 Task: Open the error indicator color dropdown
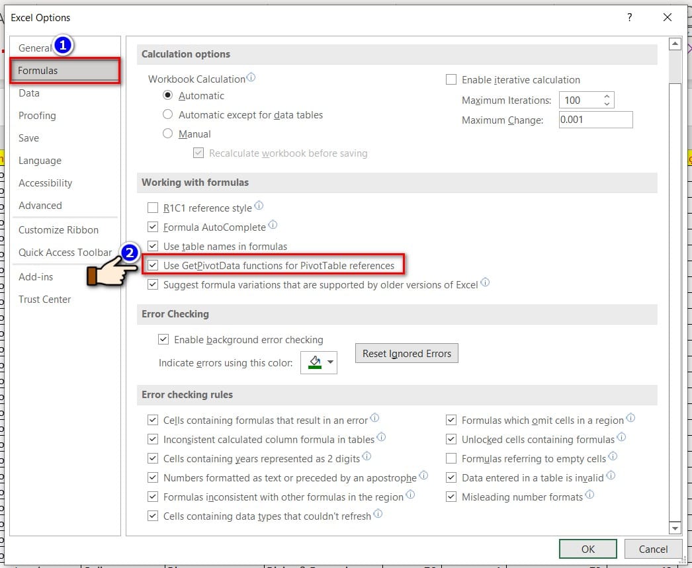click(329, 362)
